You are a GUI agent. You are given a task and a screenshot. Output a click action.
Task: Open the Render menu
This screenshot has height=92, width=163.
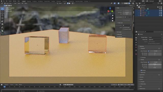10,1
